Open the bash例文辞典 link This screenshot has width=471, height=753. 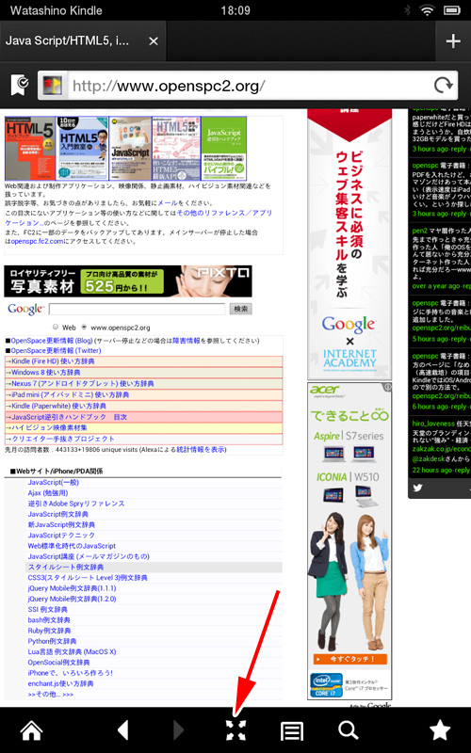click(49, 619)
